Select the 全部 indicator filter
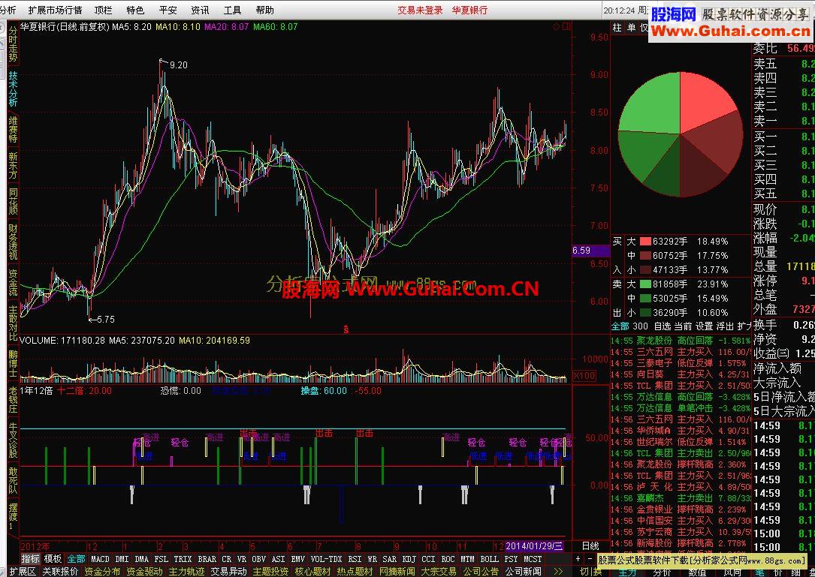 pos(76,559)
